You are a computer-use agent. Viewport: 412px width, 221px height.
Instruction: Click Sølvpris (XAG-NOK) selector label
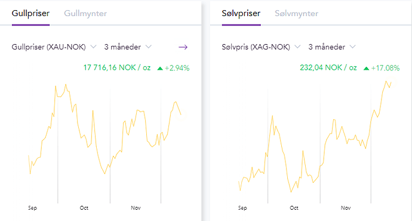pyautogui.click(x=256, y=47)
